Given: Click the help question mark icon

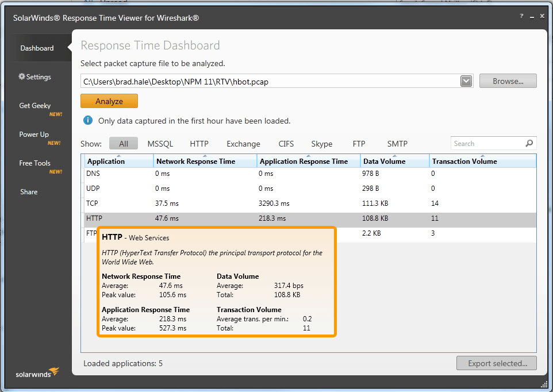Looking at the screenshot, I should click(521, 16).
